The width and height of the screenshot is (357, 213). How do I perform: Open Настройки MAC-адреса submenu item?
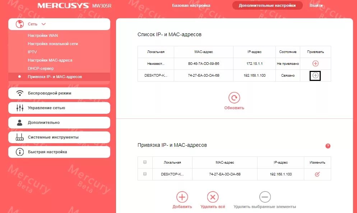click(50, 60)
